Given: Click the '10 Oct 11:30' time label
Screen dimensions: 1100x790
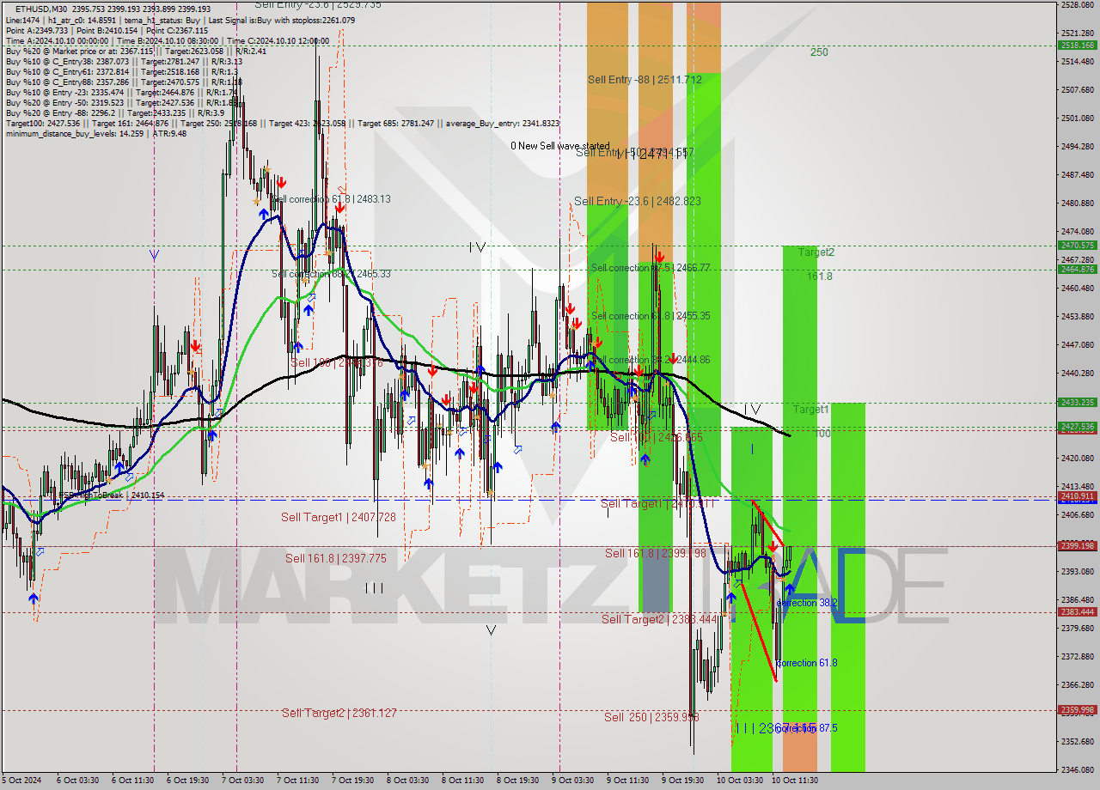Looking at the screenshot, I should [794, 781].
